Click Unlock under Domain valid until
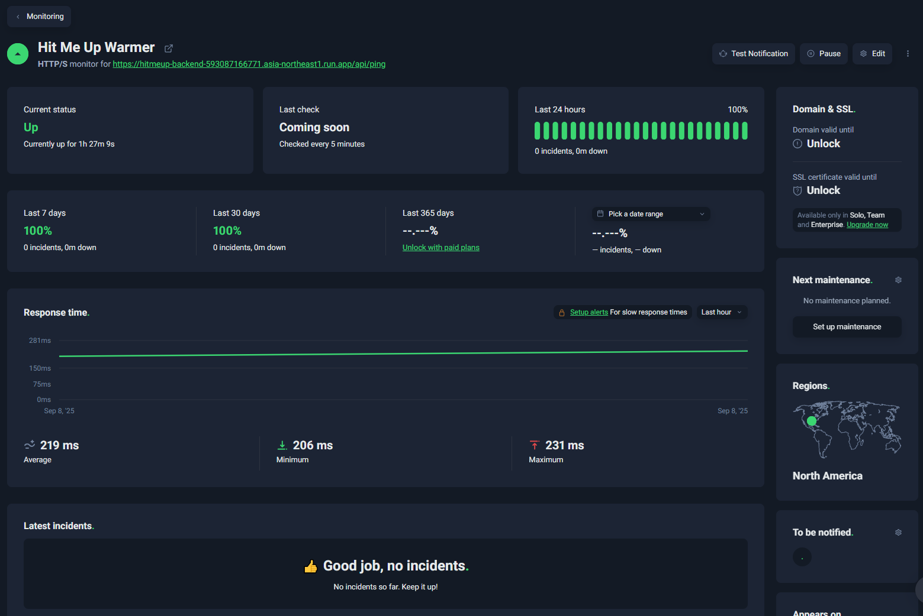 coord(824,144)
